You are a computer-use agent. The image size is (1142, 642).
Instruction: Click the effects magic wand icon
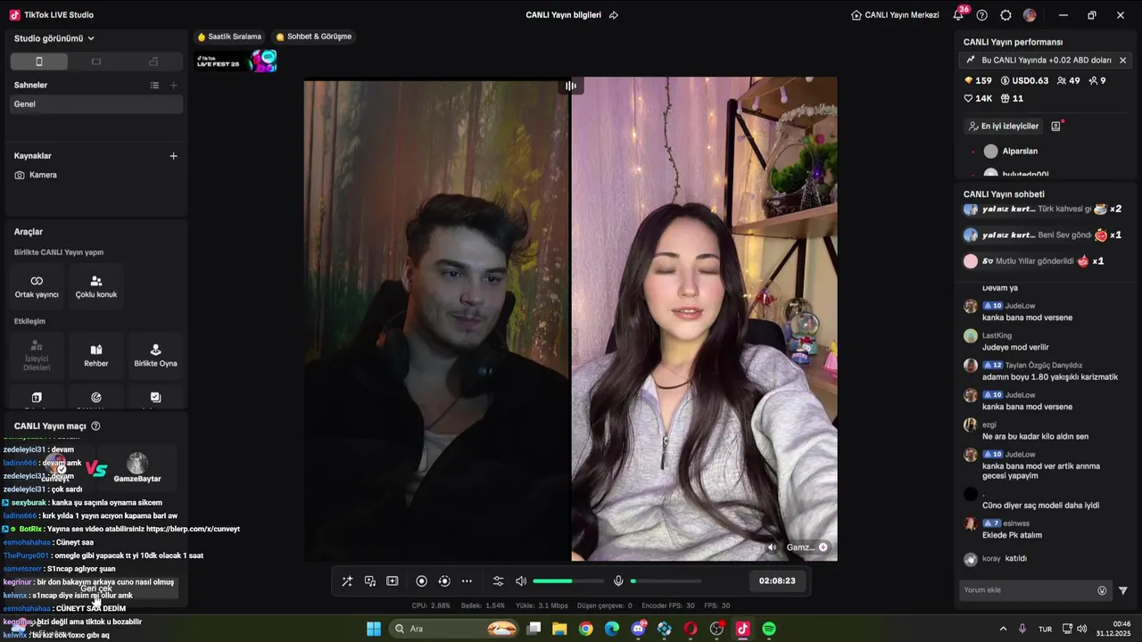[x=347, y=581]
